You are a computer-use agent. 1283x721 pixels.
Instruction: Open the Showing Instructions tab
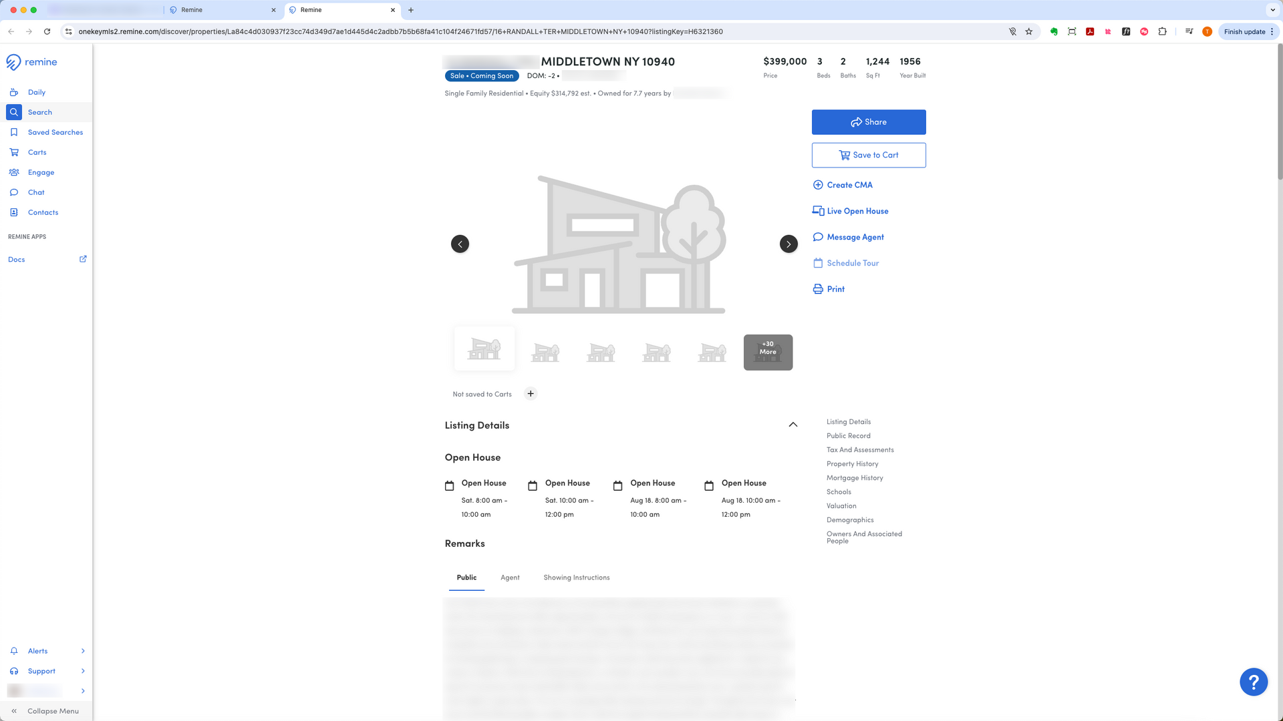click(x=576, y=577)
